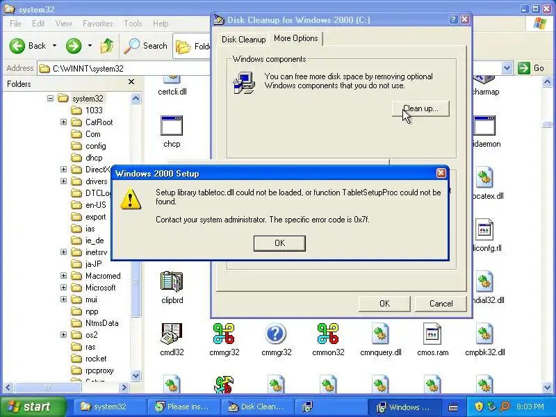Click the Go button next to address bar
The image size is (556, 417).
coord(531,68)
